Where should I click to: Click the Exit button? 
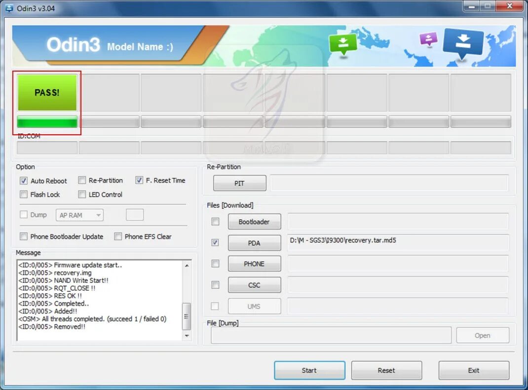point(474,370)
